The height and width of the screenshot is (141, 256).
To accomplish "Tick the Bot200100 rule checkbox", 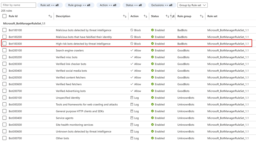I will (x=5, y=50).
